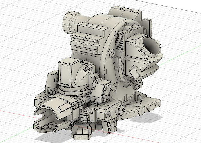201x143 pixels.
Task: Select the large round barrel opening face
Action: [152, 46]
